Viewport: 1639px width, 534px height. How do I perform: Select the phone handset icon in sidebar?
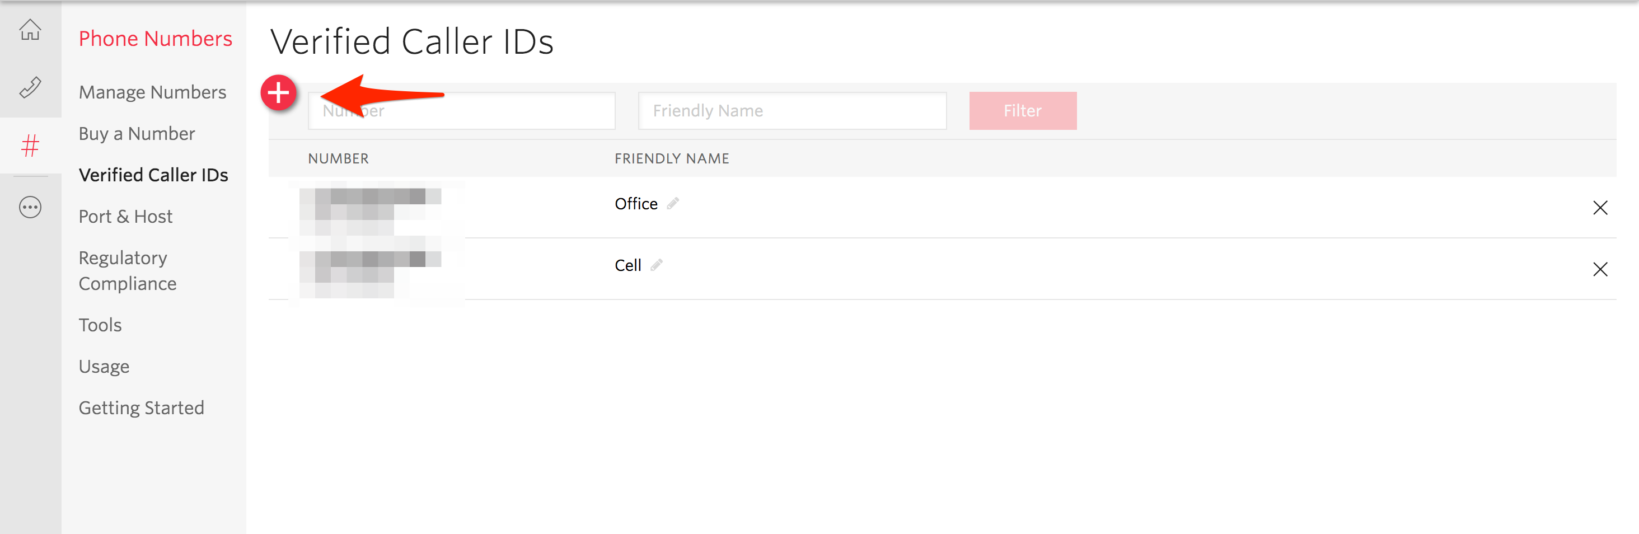point(30,87)
